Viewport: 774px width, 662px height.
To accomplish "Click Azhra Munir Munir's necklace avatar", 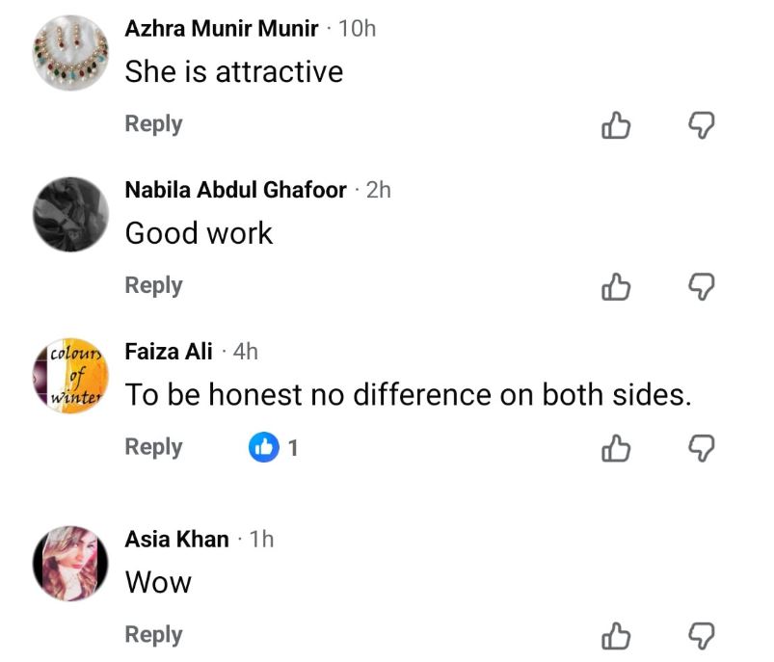I will [69, 53].
